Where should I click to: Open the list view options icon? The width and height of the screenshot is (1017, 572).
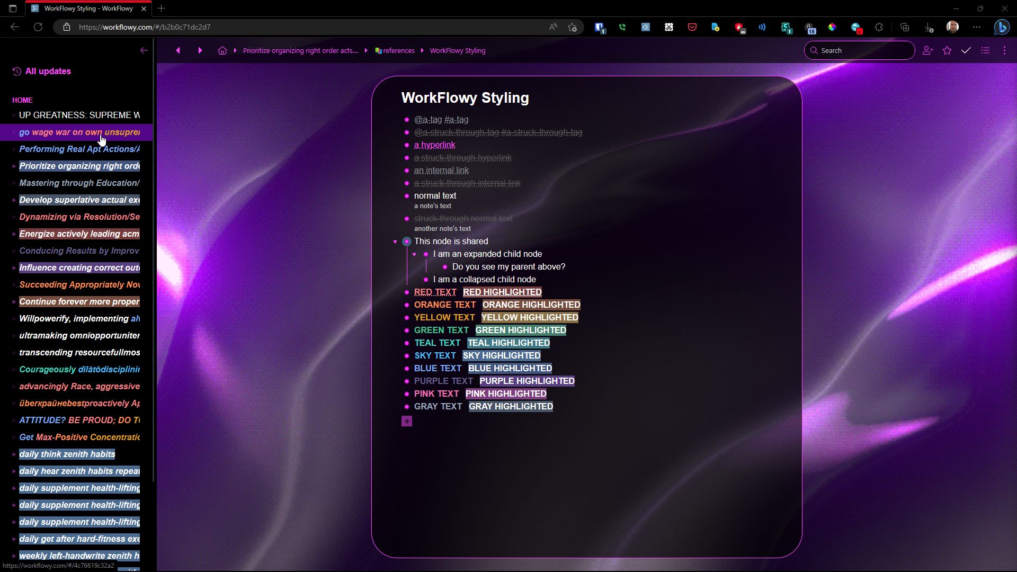click(x=985, y=50)
